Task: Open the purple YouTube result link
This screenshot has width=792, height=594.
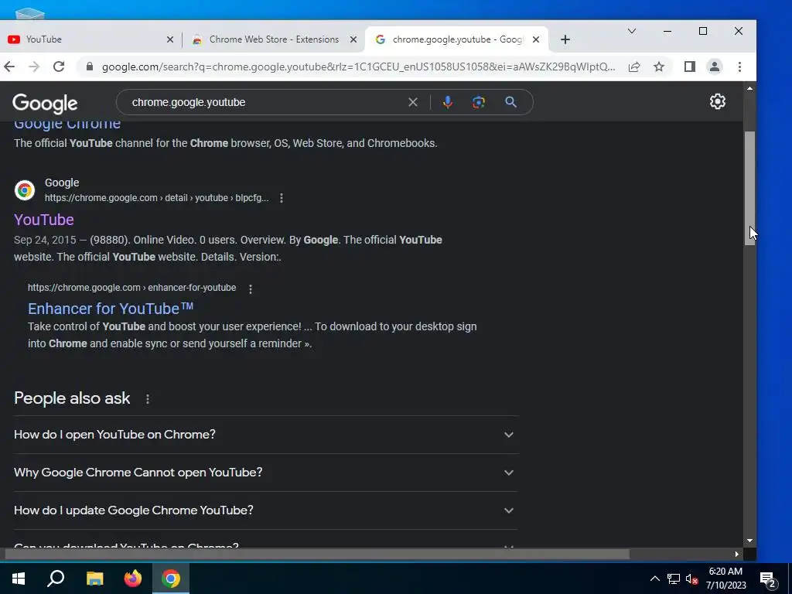Action: tap(44, 220)
